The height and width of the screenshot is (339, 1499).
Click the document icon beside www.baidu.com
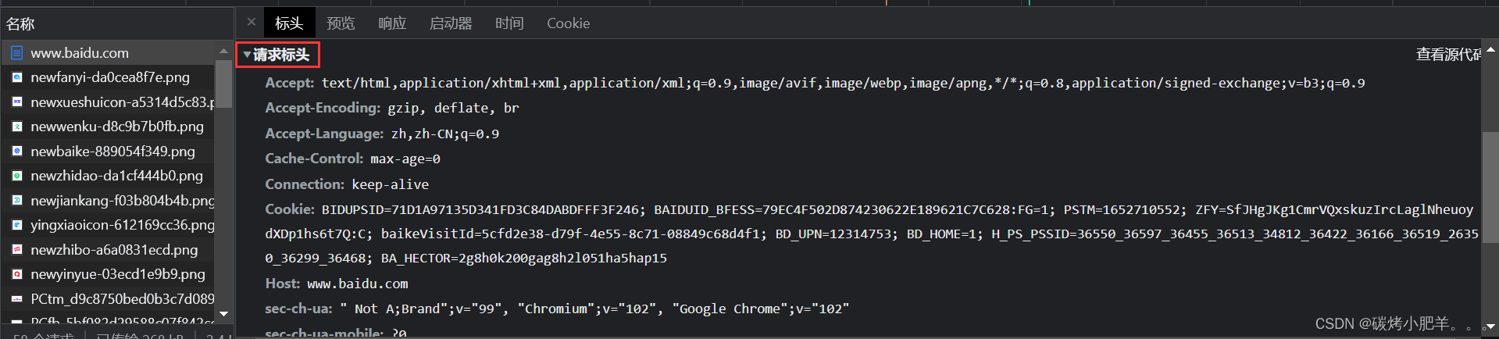(x=16, y=53)
